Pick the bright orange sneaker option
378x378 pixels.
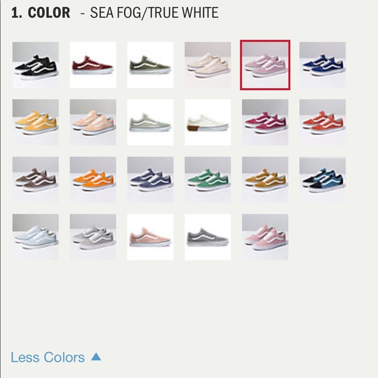coord(93,180)
